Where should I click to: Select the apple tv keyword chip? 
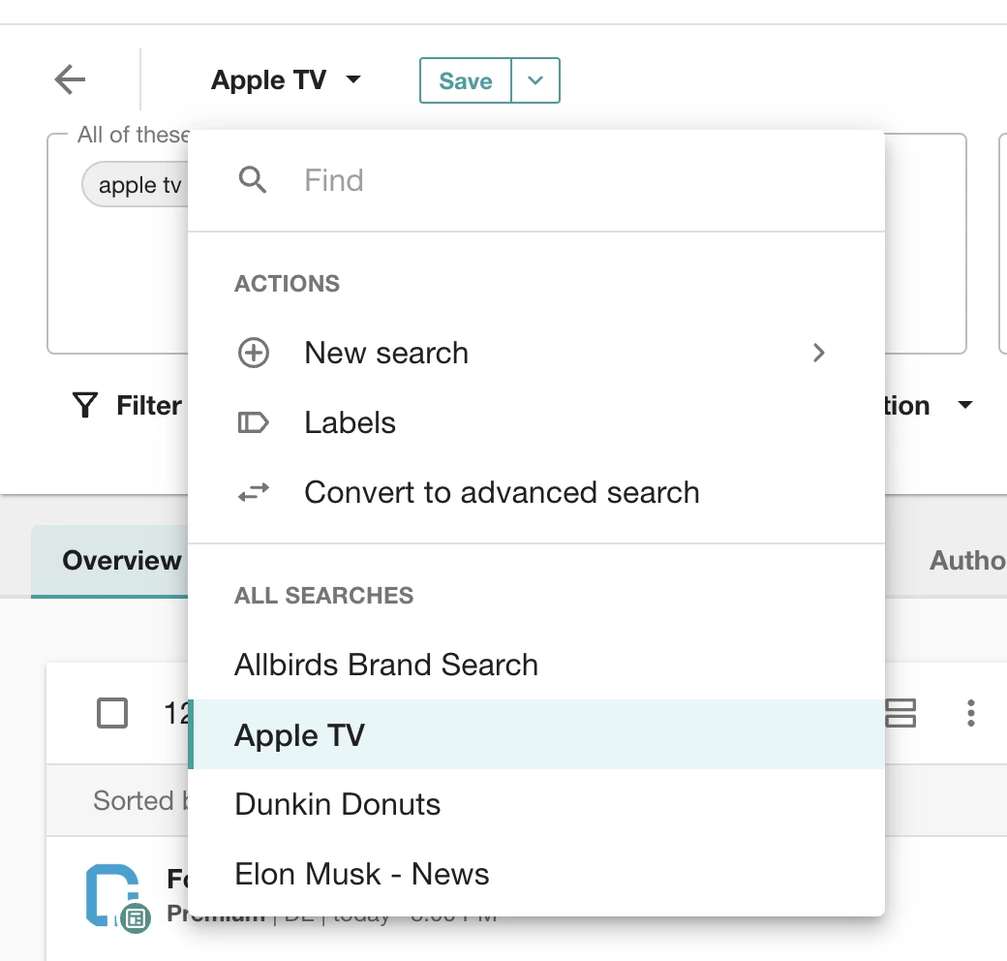click(x=136, y=185)
